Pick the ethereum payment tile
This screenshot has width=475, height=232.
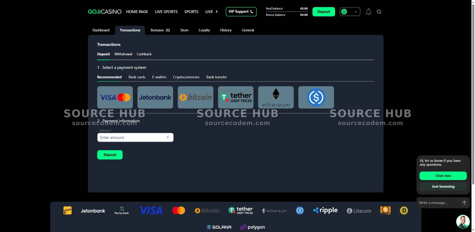pos(276,97)
